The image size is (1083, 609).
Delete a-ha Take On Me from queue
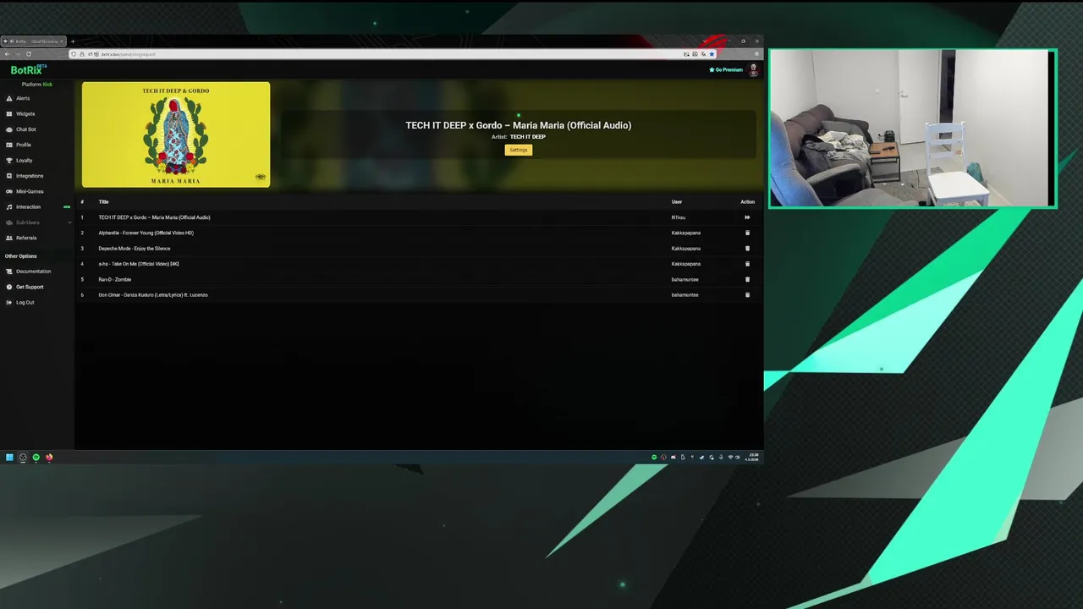(747, 264)
